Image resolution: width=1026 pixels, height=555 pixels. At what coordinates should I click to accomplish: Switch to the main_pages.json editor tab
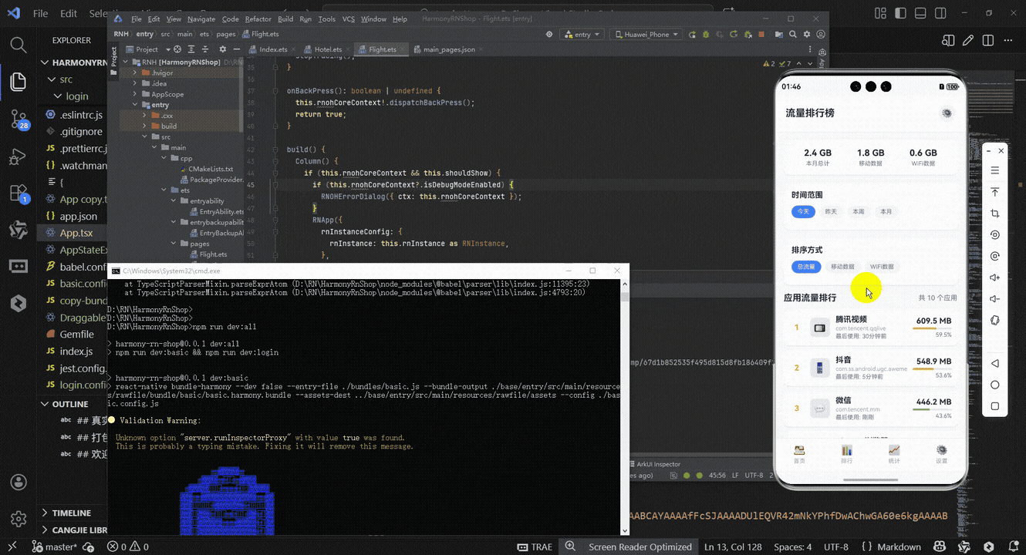449,49
